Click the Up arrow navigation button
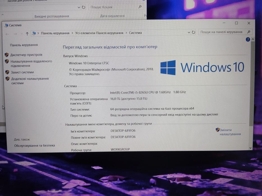This screenshot has width=262, height=196. point(27,34)
